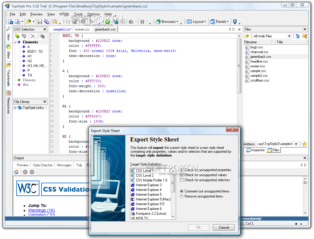Follow the Warnings (10) link
The image size is (314, 239).
coord(41,210)
